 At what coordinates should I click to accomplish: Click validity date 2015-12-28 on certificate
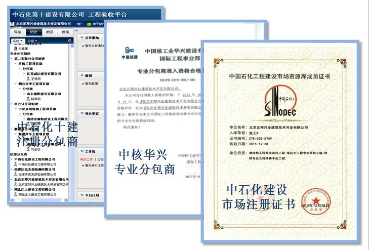(x=258, y=144)
